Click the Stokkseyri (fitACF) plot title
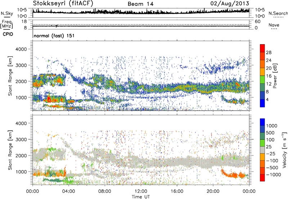 click(63, 3)
